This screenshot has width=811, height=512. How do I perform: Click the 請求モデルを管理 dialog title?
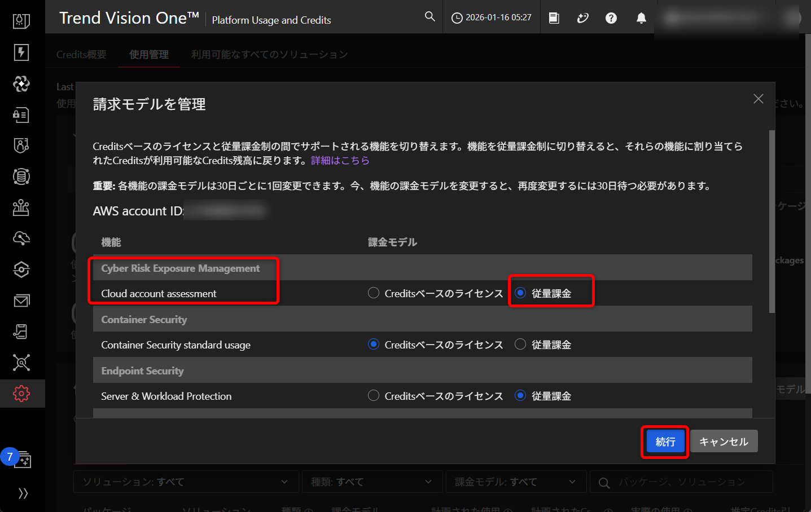click(149, 104)
